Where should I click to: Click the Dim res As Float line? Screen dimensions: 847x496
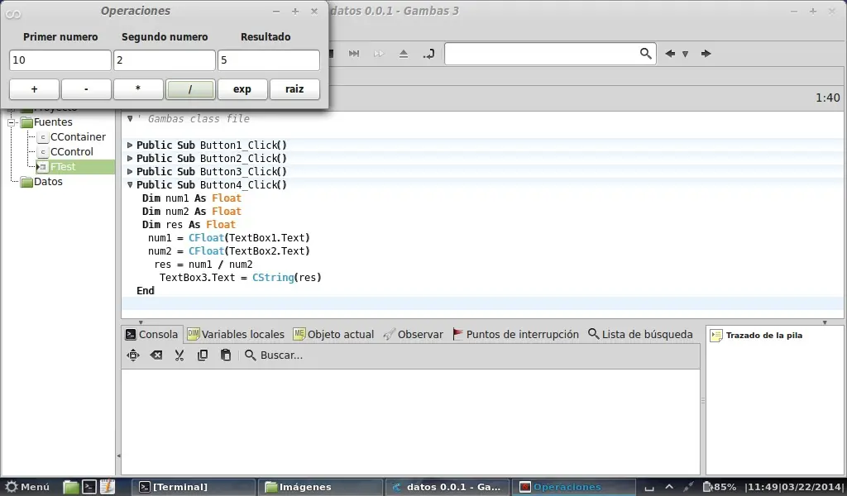pos(189,225)
